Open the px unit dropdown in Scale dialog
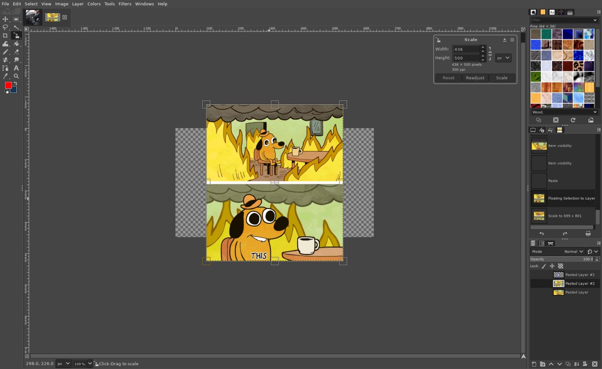The height and width of the screenshot is (369, 602). tap(503, 58)
